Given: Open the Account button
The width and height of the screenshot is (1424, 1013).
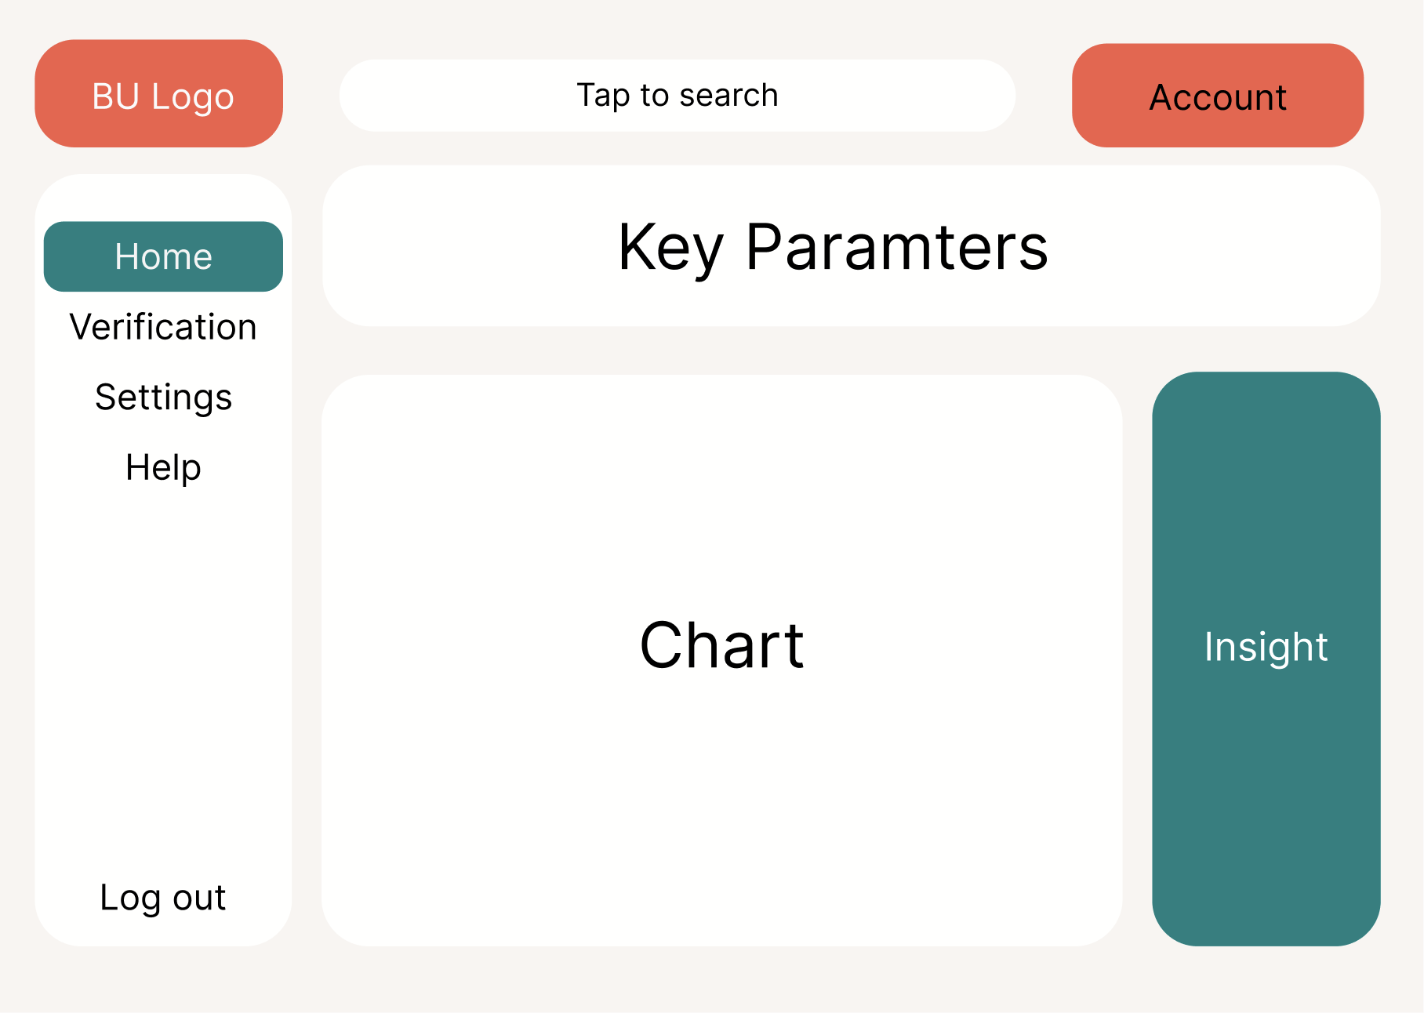Looking at the screenshot, I should [1218, 96].
